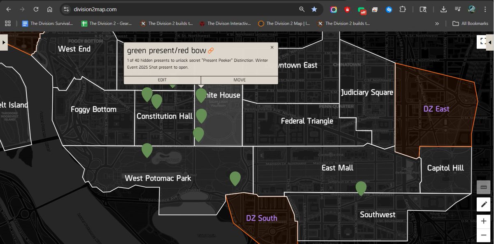This screenshot has height=244, width=494.
Task: Click the 'DZ East' zone label
Action: tap(436, 109)
